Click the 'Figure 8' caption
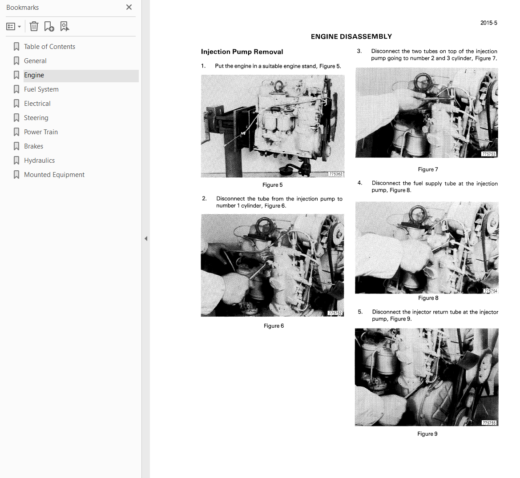Viewport: 520px width, 478px height. click(x=428, y=298)
